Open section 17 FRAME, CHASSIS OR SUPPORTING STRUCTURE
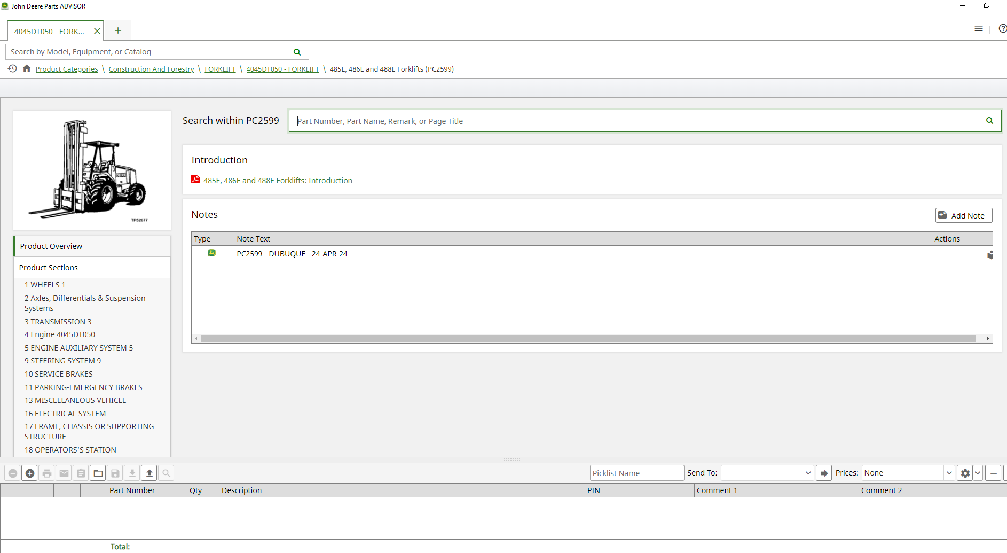 click(x=89, y=431)
